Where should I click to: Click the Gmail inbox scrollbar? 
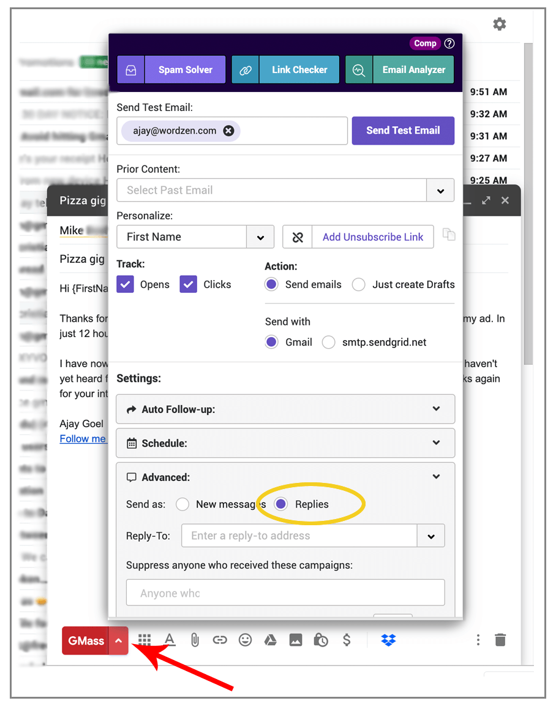click(x=528, y=203)
